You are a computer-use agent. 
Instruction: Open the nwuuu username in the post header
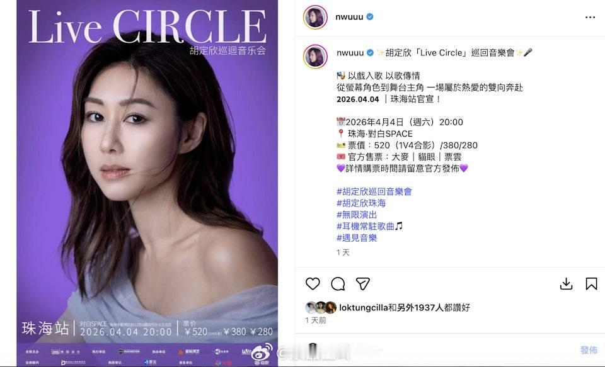click(x=349, y=16)
